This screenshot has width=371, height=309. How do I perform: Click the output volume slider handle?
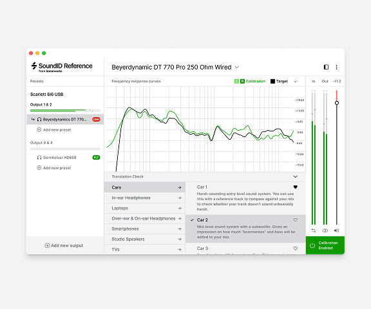[x=337, y=103]
